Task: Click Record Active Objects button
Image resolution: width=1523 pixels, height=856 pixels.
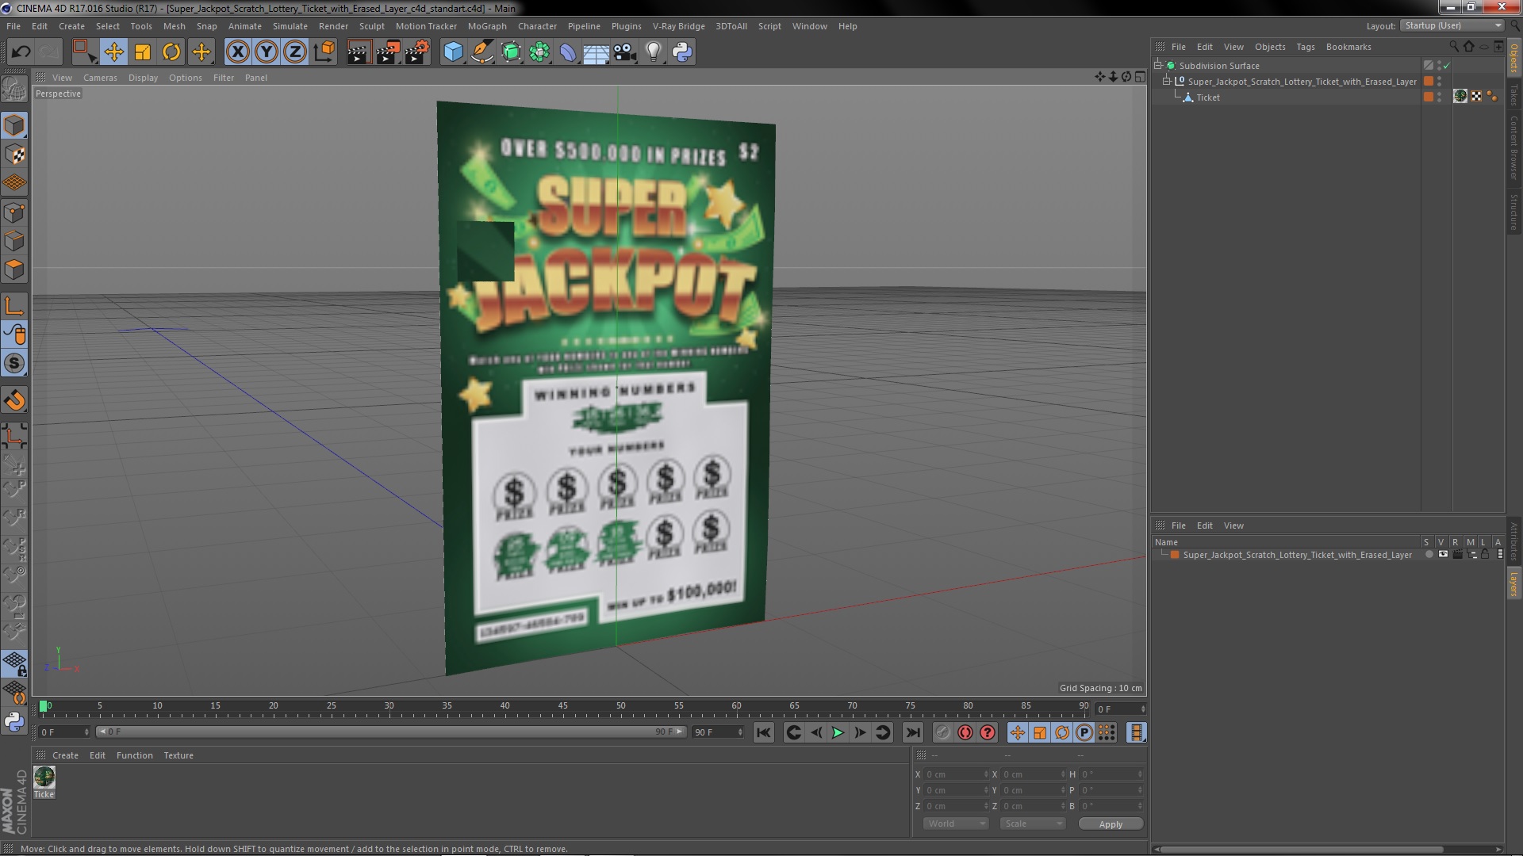Action: pos(942,733)
